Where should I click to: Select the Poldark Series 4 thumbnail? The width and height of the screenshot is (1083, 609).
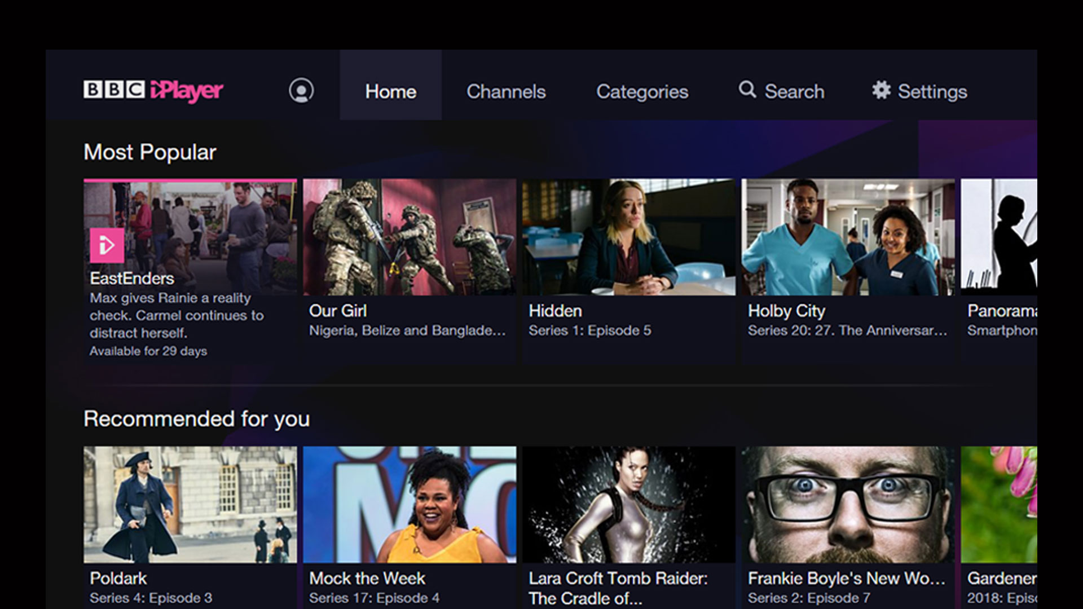190,505
